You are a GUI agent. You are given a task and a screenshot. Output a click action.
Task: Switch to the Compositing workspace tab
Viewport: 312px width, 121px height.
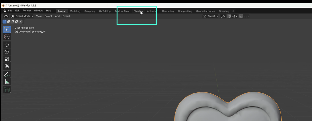tap(185, 11)
